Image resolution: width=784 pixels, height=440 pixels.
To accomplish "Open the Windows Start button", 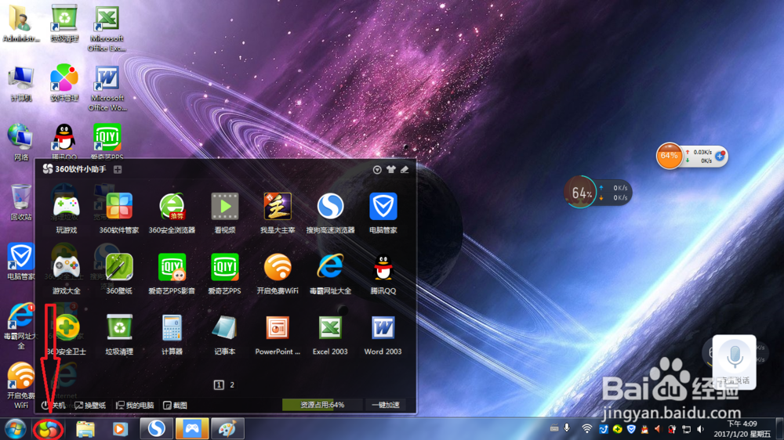I will tap(15, 429).
